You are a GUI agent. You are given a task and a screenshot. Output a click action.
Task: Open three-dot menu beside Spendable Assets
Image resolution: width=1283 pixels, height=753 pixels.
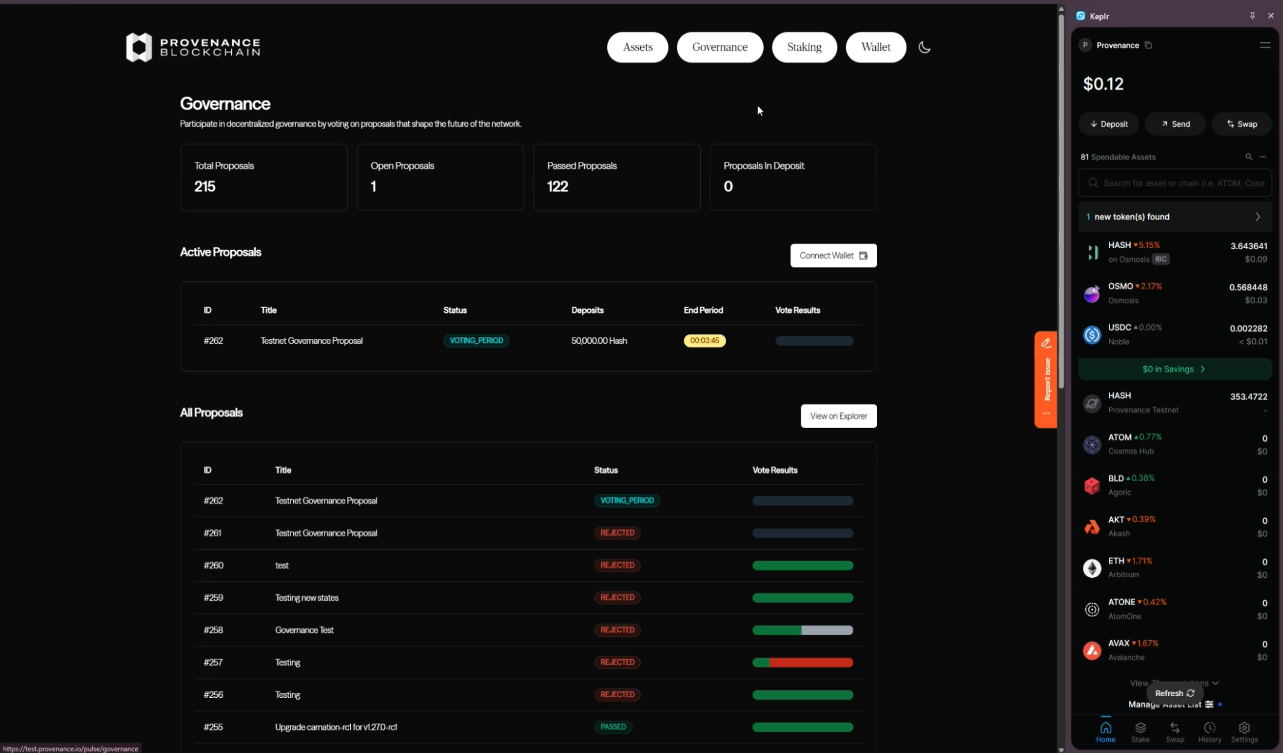pos(1263,157)
